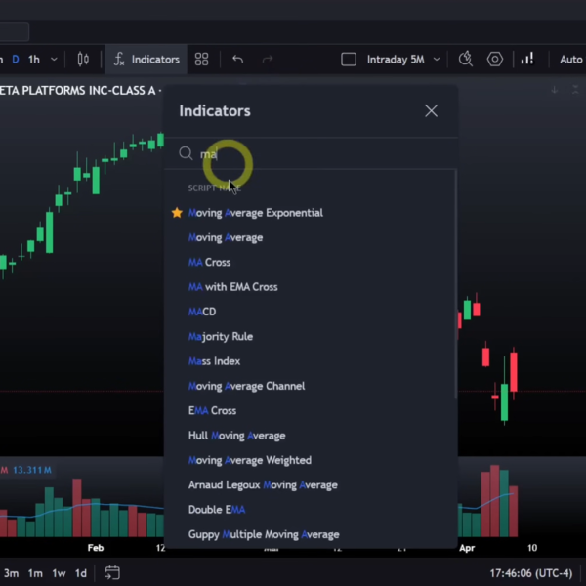The height and width of the screenshot is (586, 586).
Task: Close the Indicators dialog
Action: 431,111
